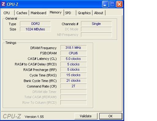Click the Size field showing 1024 MBytes

(x=35, y=29)
